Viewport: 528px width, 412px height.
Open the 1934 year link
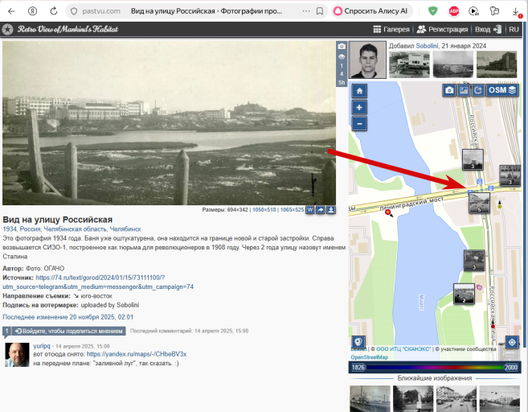click(10, 229)
